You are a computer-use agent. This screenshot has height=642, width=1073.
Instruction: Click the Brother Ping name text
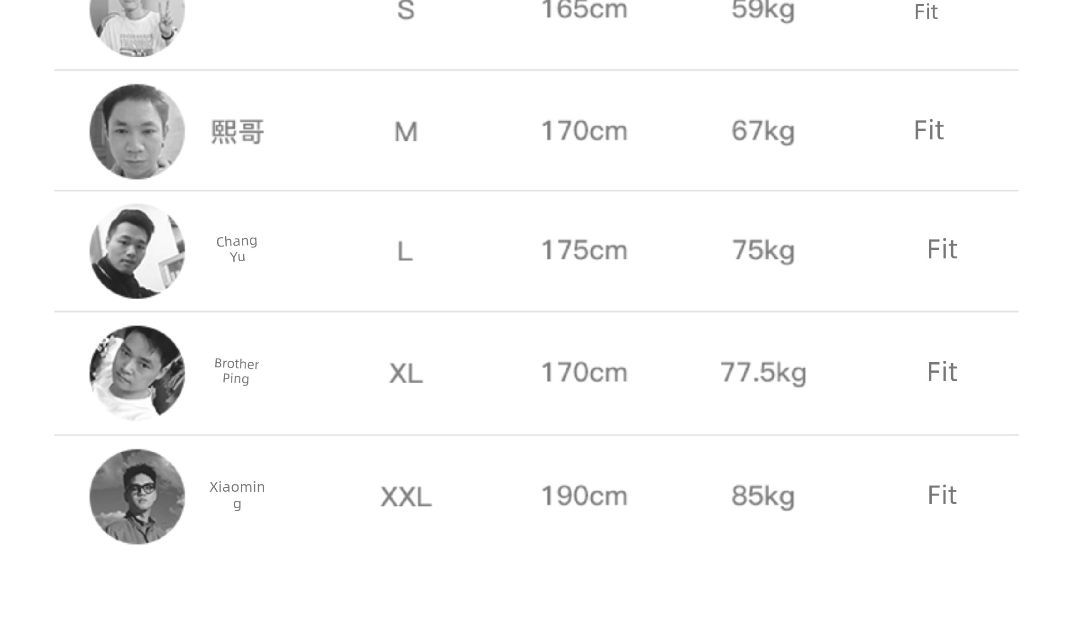[x=237, y=371]
